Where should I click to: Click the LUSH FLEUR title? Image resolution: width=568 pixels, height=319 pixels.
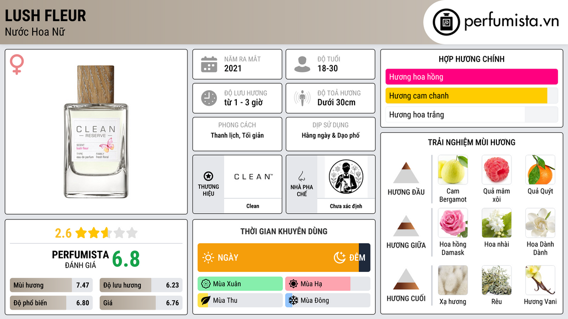[x=45, y=16]
